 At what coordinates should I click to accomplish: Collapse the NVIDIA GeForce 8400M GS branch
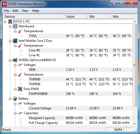point(10,60)
